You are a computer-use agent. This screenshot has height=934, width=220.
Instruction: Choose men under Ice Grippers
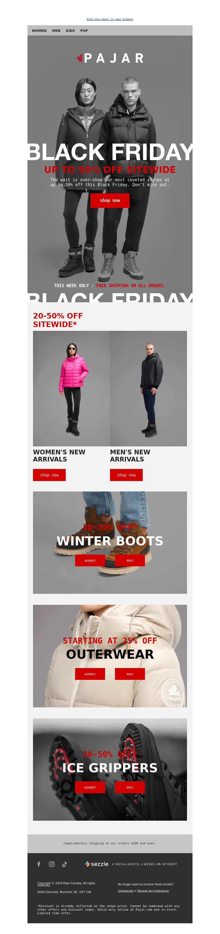(130, 787)
